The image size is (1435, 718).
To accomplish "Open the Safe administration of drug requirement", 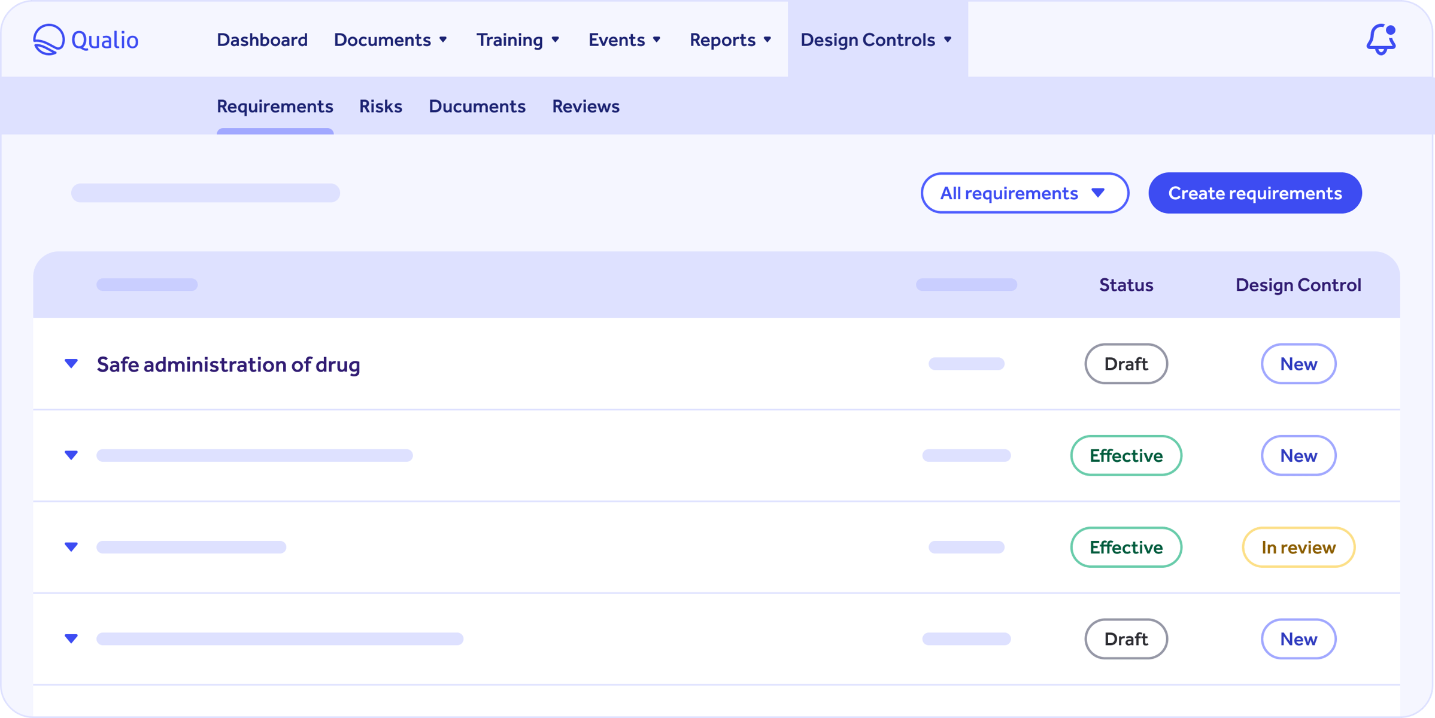I will pos(228,364).
